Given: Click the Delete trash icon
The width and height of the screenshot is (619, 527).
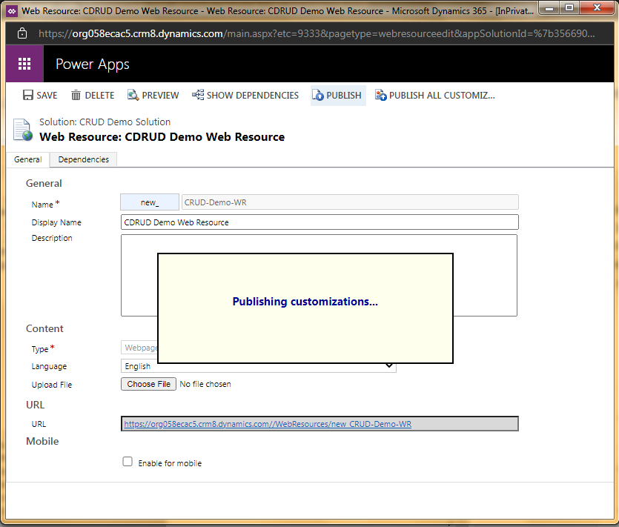Looking at the screenshot, I should coord(76,95).
